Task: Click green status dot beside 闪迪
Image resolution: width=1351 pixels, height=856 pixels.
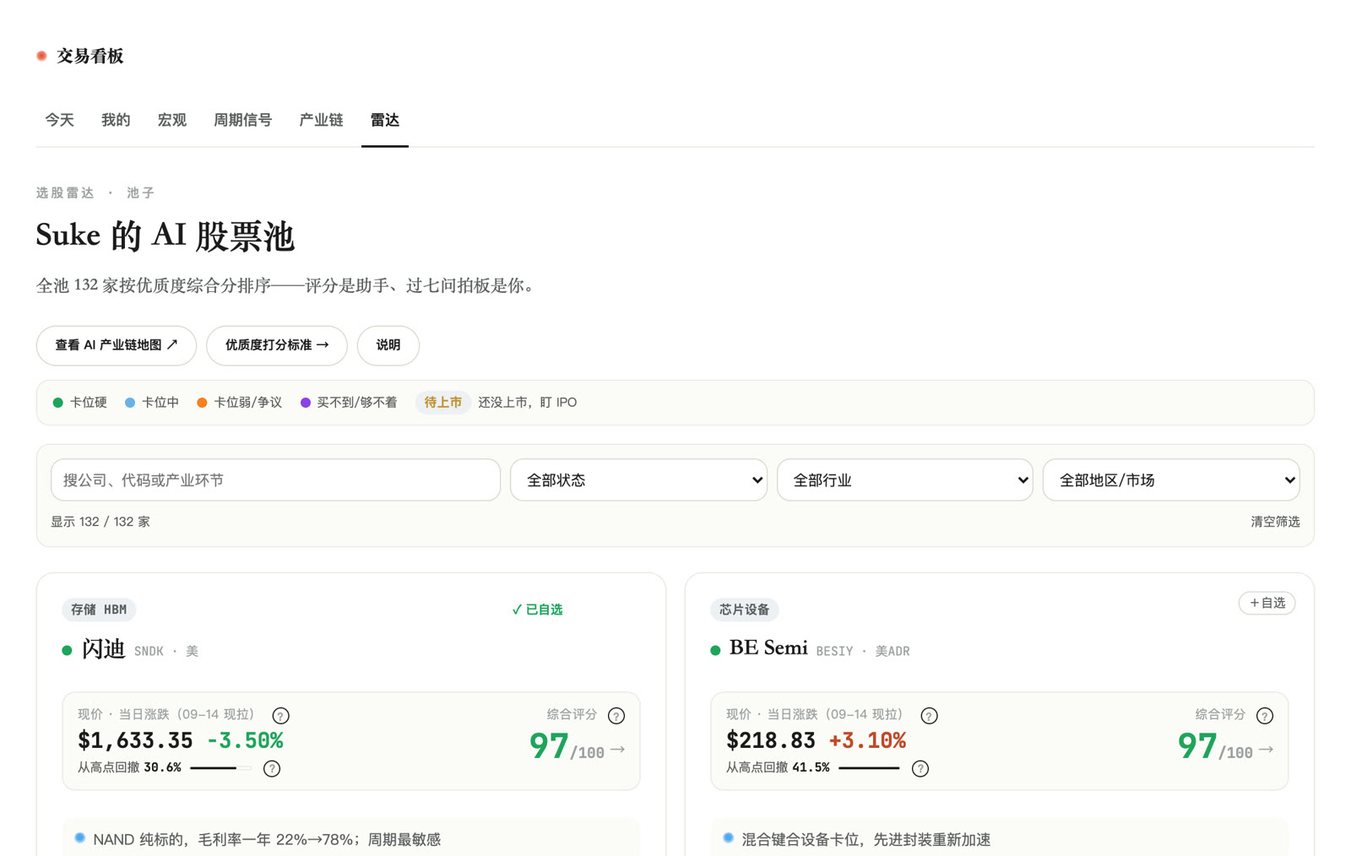Action: tap(67, 650)
